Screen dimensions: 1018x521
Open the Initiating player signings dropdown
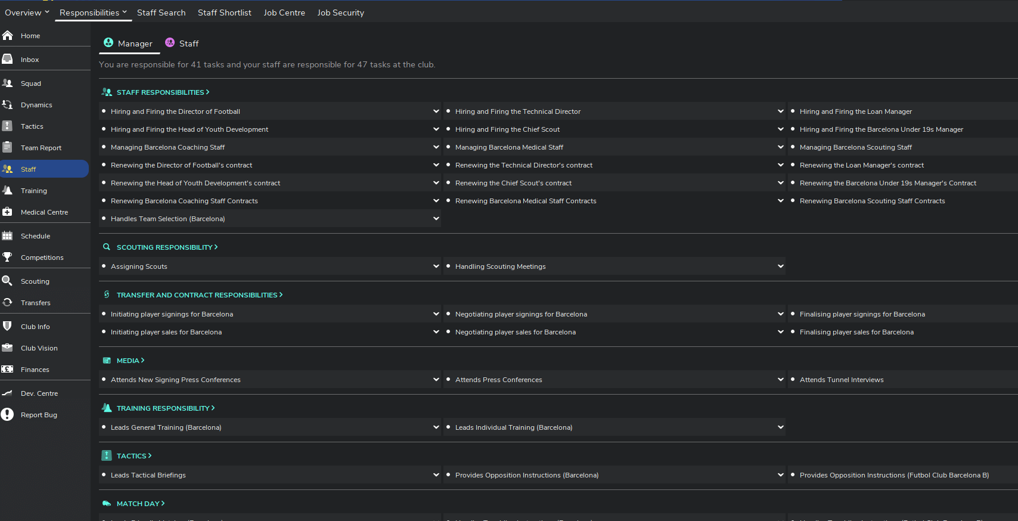click(x=436, y=314)
